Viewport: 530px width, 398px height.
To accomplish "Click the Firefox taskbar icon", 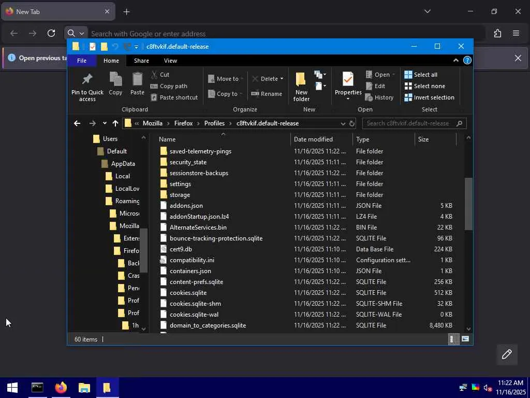I will [x=61, y=388].
